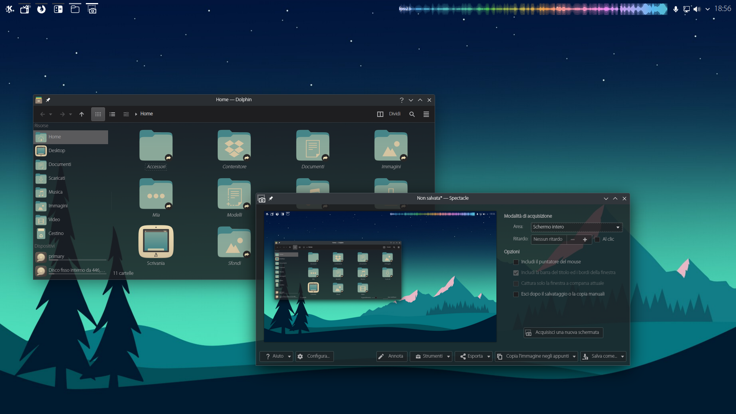Click Acquisisci una nuova schermata button
Viewport: 736px width, 414px height.
[563, 333]
